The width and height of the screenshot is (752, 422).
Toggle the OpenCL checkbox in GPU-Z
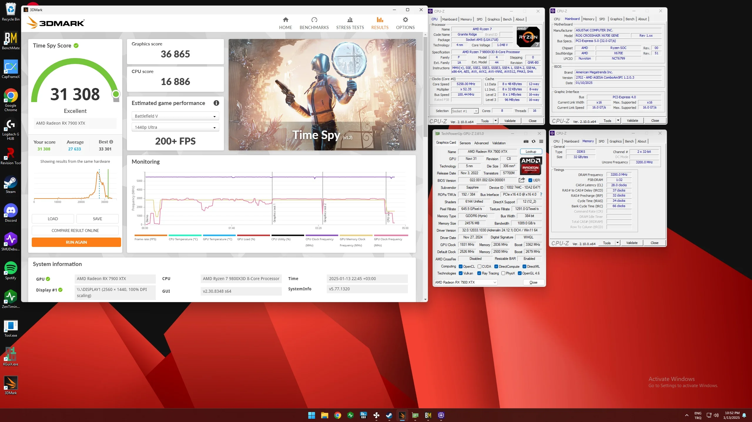point(460,267)
